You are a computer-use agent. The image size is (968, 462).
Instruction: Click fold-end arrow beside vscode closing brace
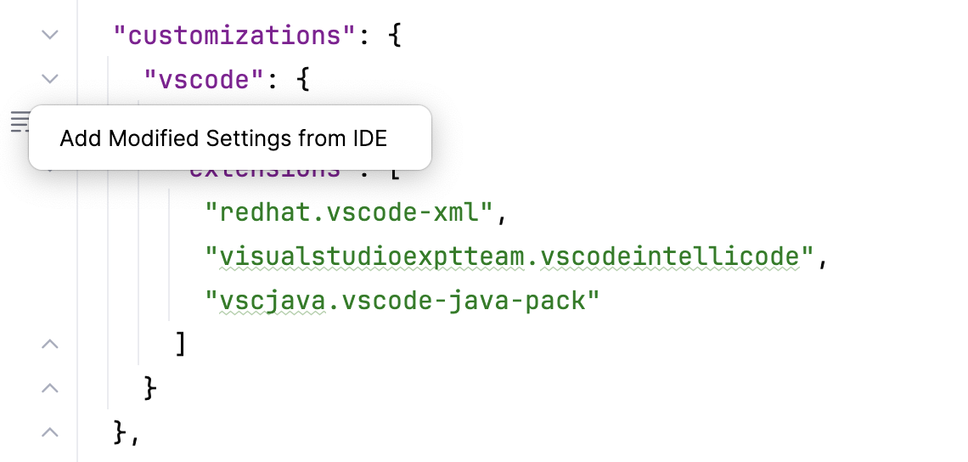(x=49, y=388)
